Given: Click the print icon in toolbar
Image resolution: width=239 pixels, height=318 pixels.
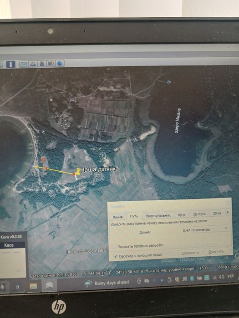Looking at the screenshot, I should 33,64.
